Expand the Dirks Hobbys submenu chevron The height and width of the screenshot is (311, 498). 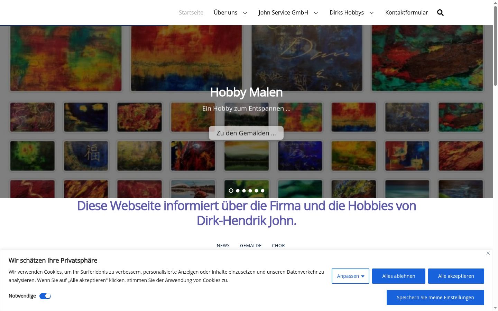[x=372, y=13]
